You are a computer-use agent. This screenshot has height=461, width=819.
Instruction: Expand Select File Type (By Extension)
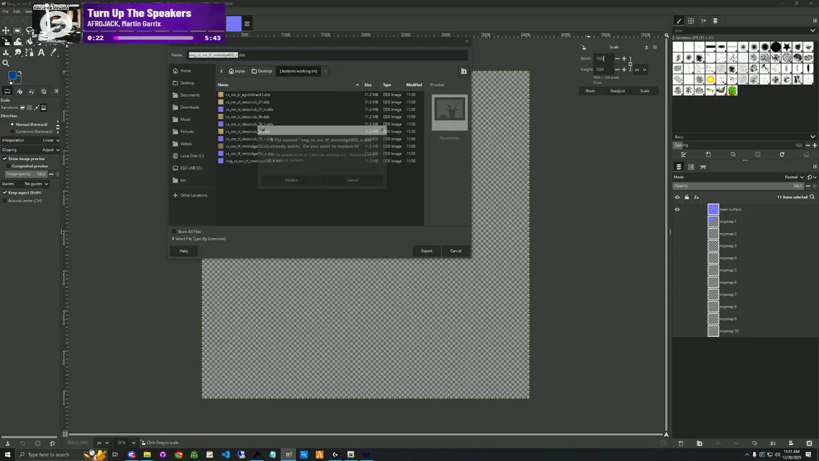(199, 239)
